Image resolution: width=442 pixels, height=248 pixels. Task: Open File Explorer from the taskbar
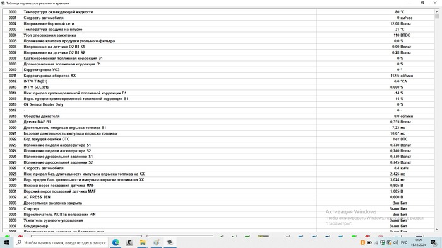point(143,242)
